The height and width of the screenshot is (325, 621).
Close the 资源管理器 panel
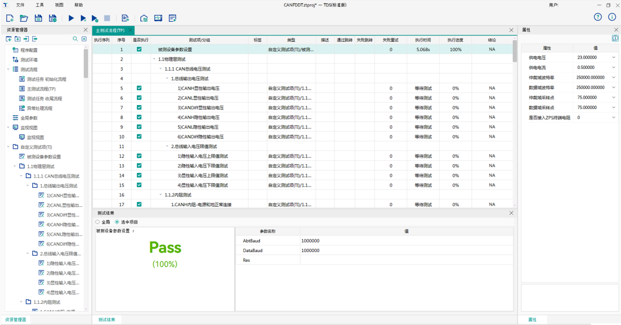click(86, 30)
